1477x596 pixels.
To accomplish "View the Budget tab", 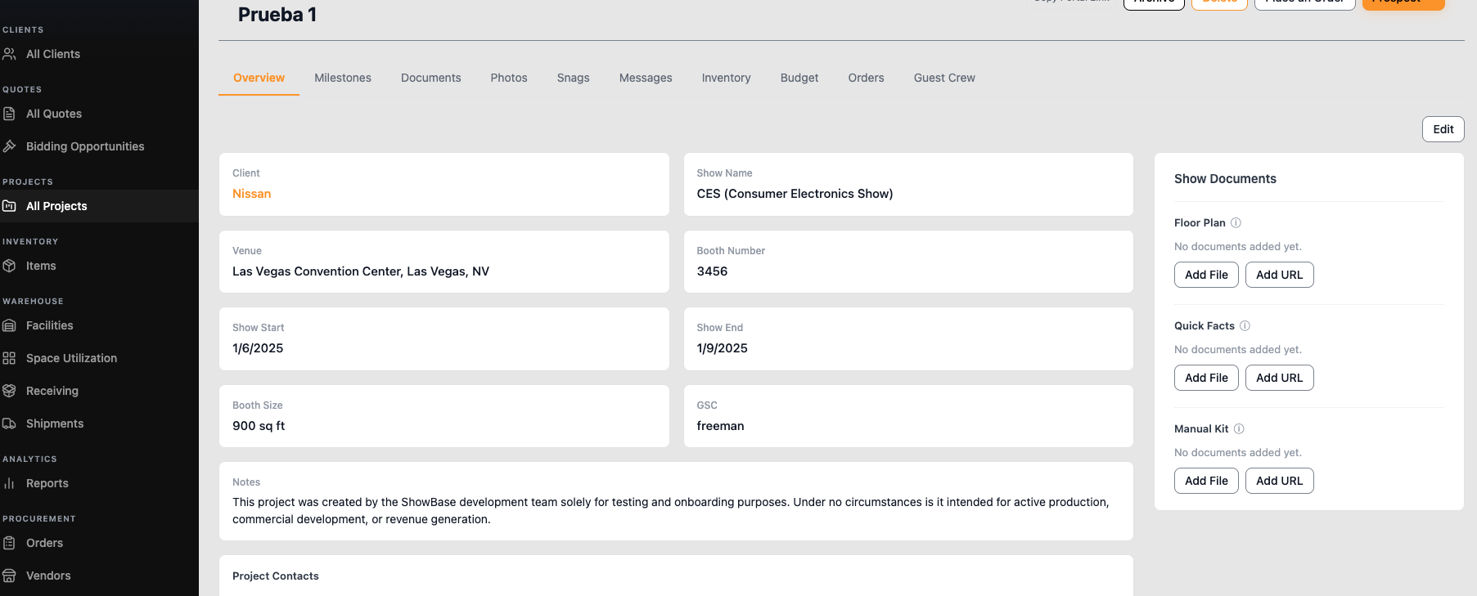I will click(799, 78).
